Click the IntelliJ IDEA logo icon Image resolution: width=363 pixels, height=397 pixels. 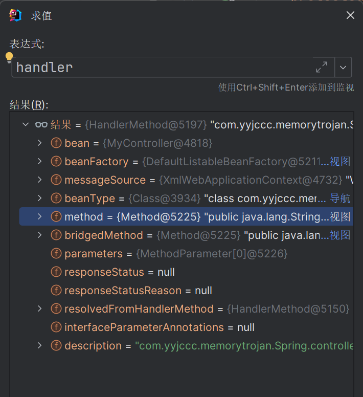coord(15,15)
